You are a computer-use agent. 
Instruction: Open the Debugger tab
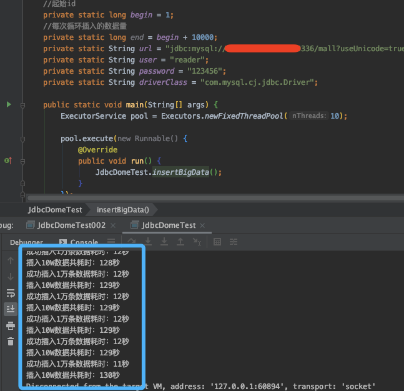pos(26,242)
